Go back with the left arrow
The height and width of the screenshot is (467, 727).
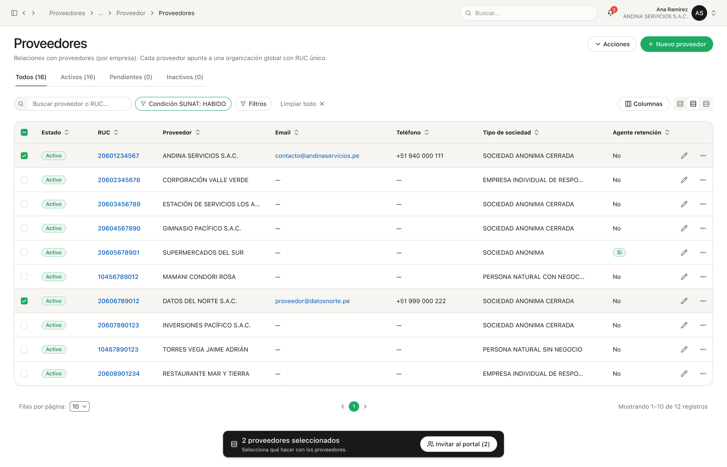24,13
